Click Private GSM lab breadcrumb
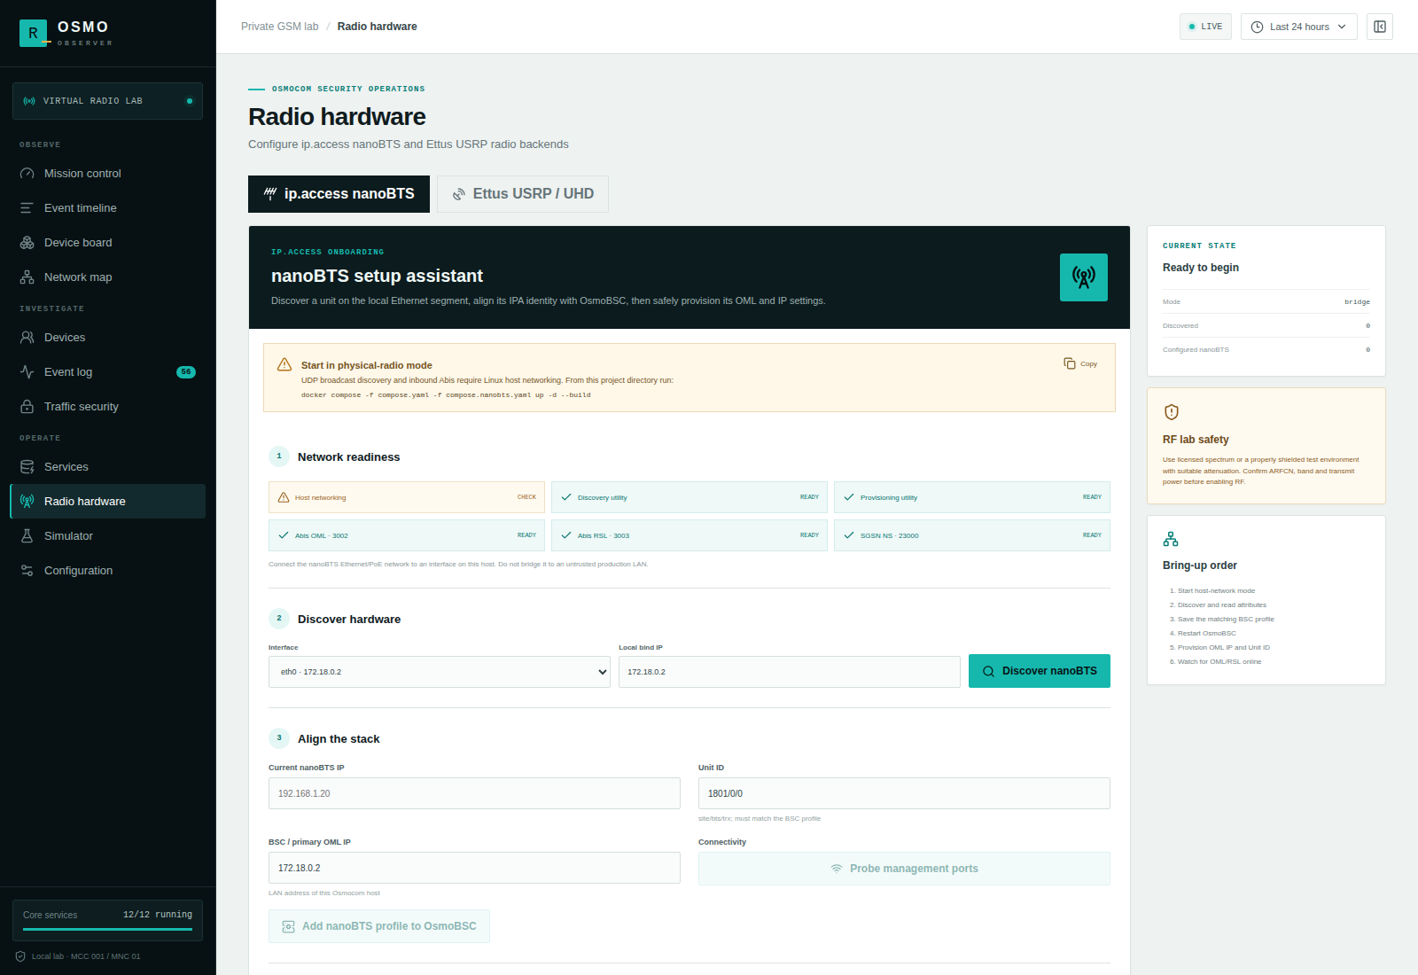 [279, 27]
